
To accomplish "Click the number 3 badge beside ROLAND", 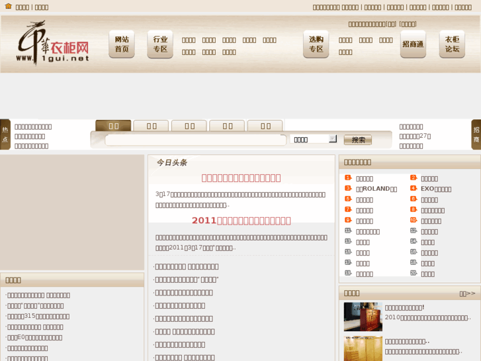I will pos(348,188).
